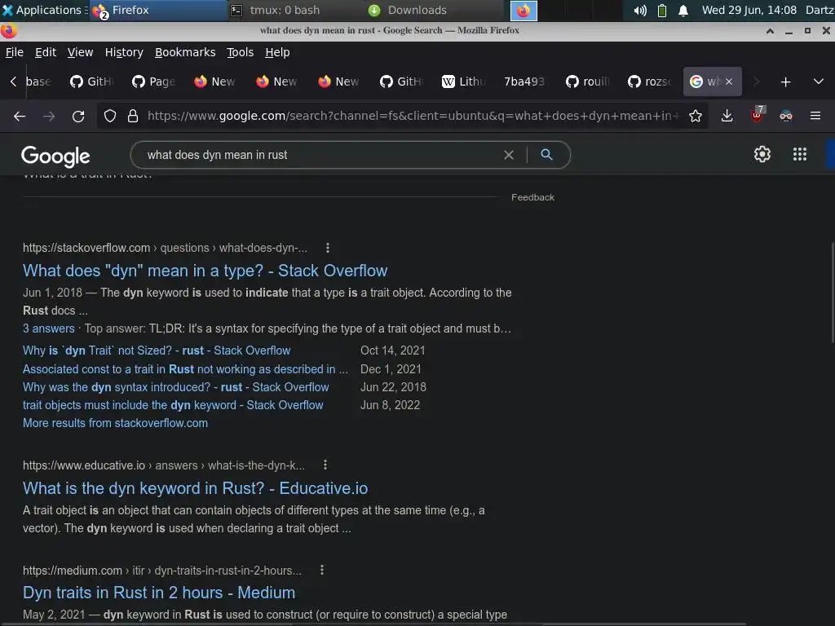This screenshot has width=835, height=626.
Task: Open 'More results from stackoverflow.com'
Action: click(116, 423)
